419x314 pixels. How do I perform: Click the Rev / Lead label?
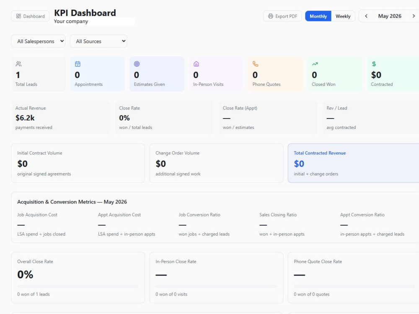coord(337,108)
